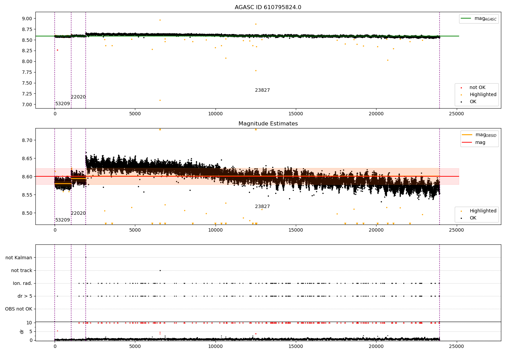Image resolution: width=506 pixels, height=354 pixels.
Task: Click the 22020 obsid label in the Magnitude Estimates plot
Action: [x=78, y=213]
